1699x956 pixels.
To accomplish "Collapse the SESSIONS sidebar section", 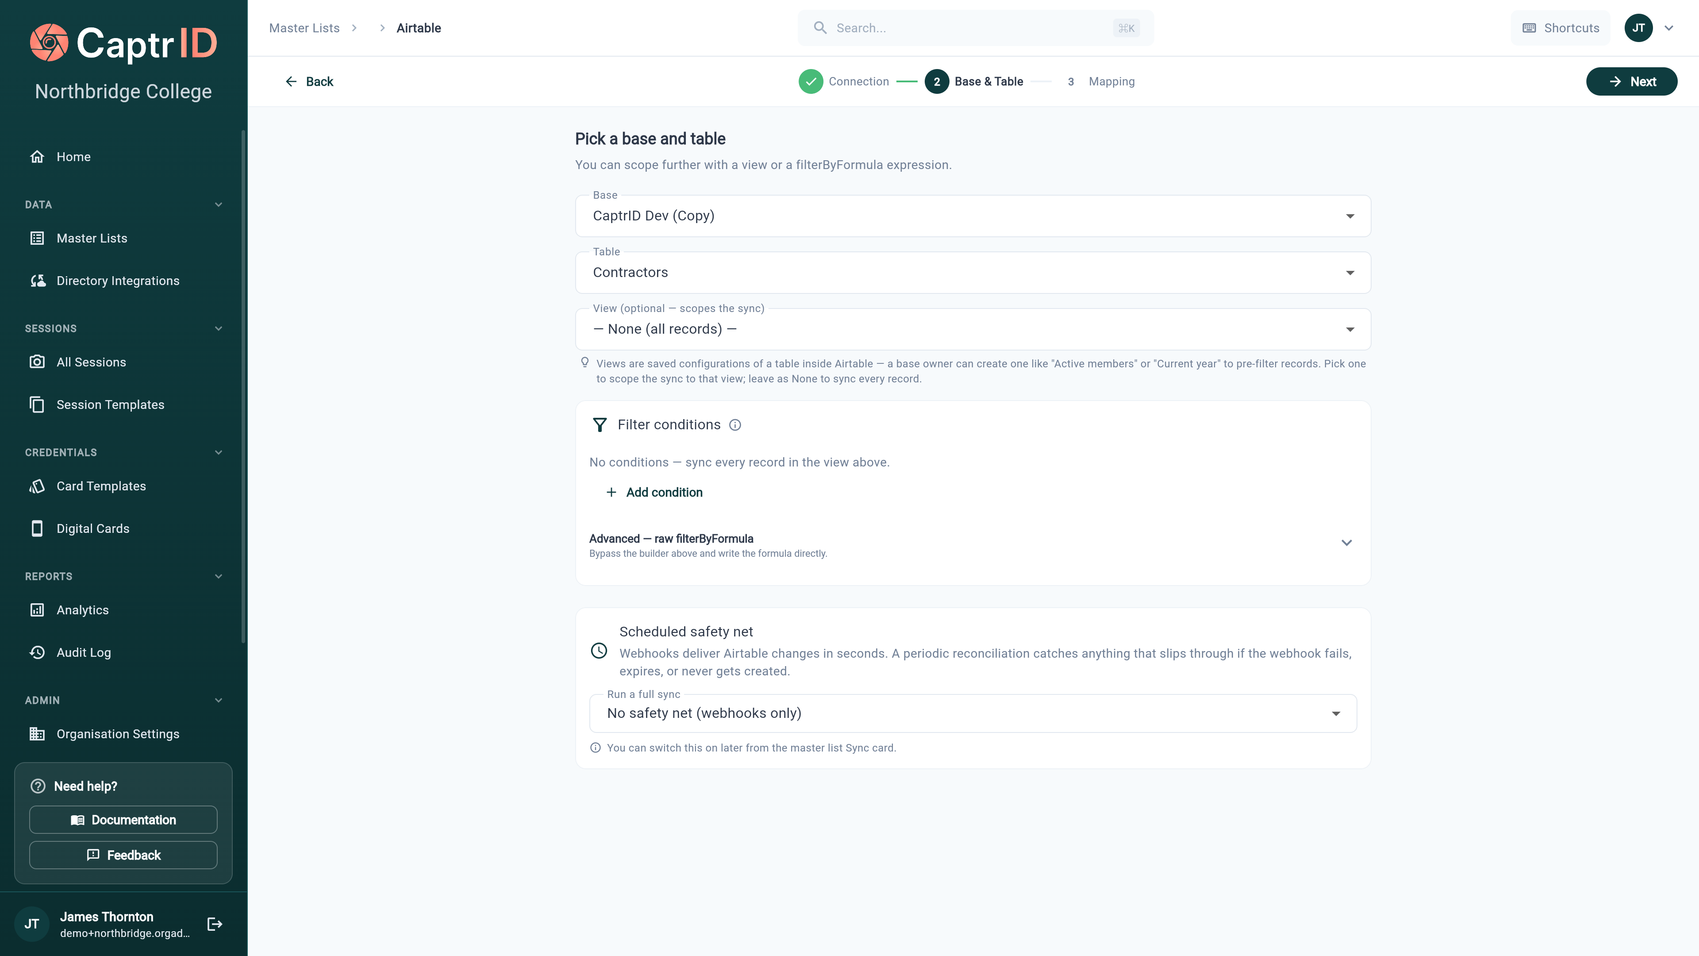I will 218,328.
